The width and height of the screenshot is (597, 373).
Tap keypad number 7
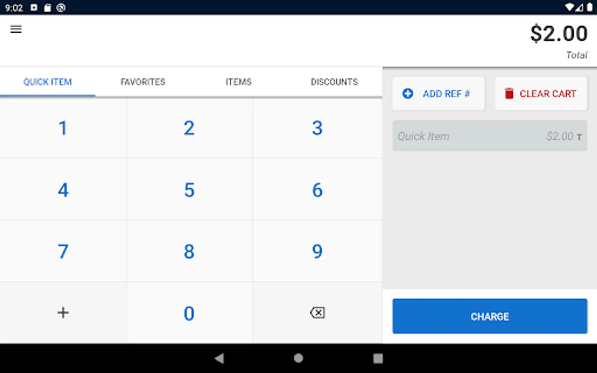pos(63,251)
